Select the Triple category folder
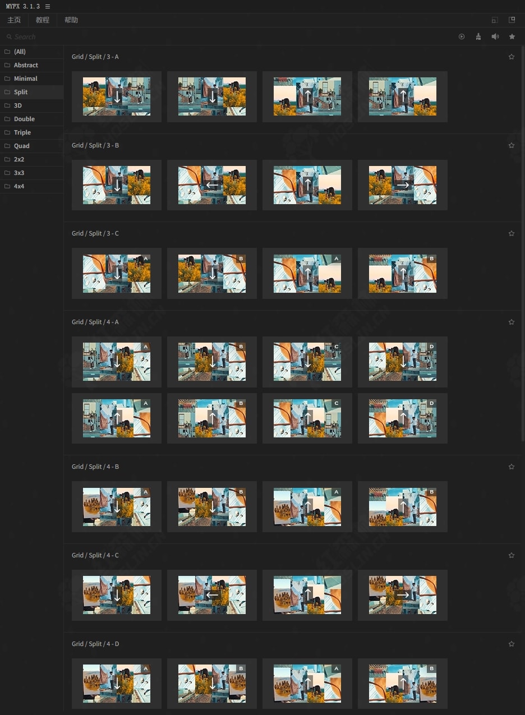 tap(31, 132)
